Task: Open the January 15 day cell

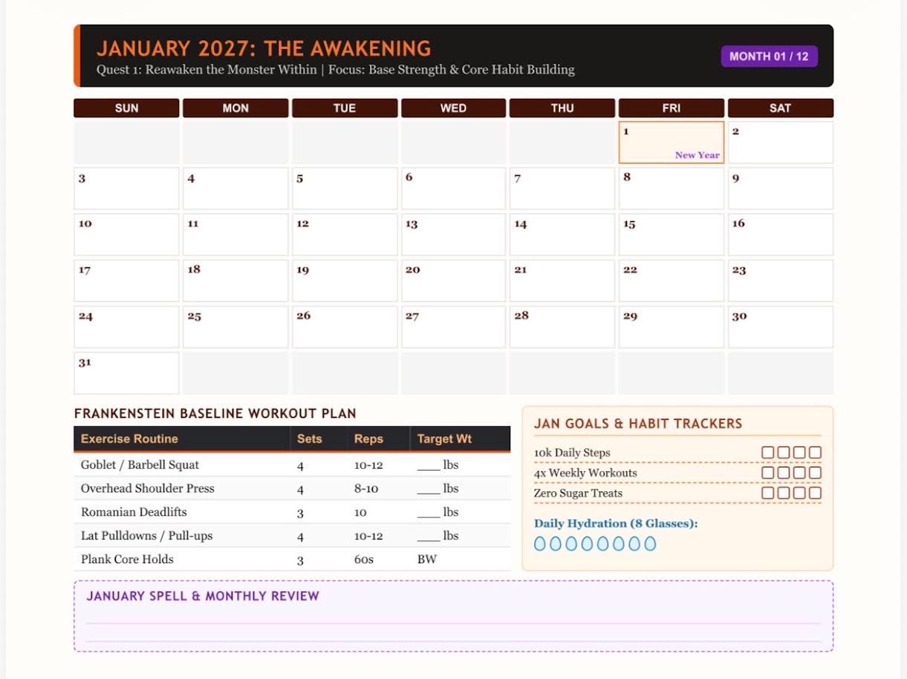Action: click(x=671, y=234)
